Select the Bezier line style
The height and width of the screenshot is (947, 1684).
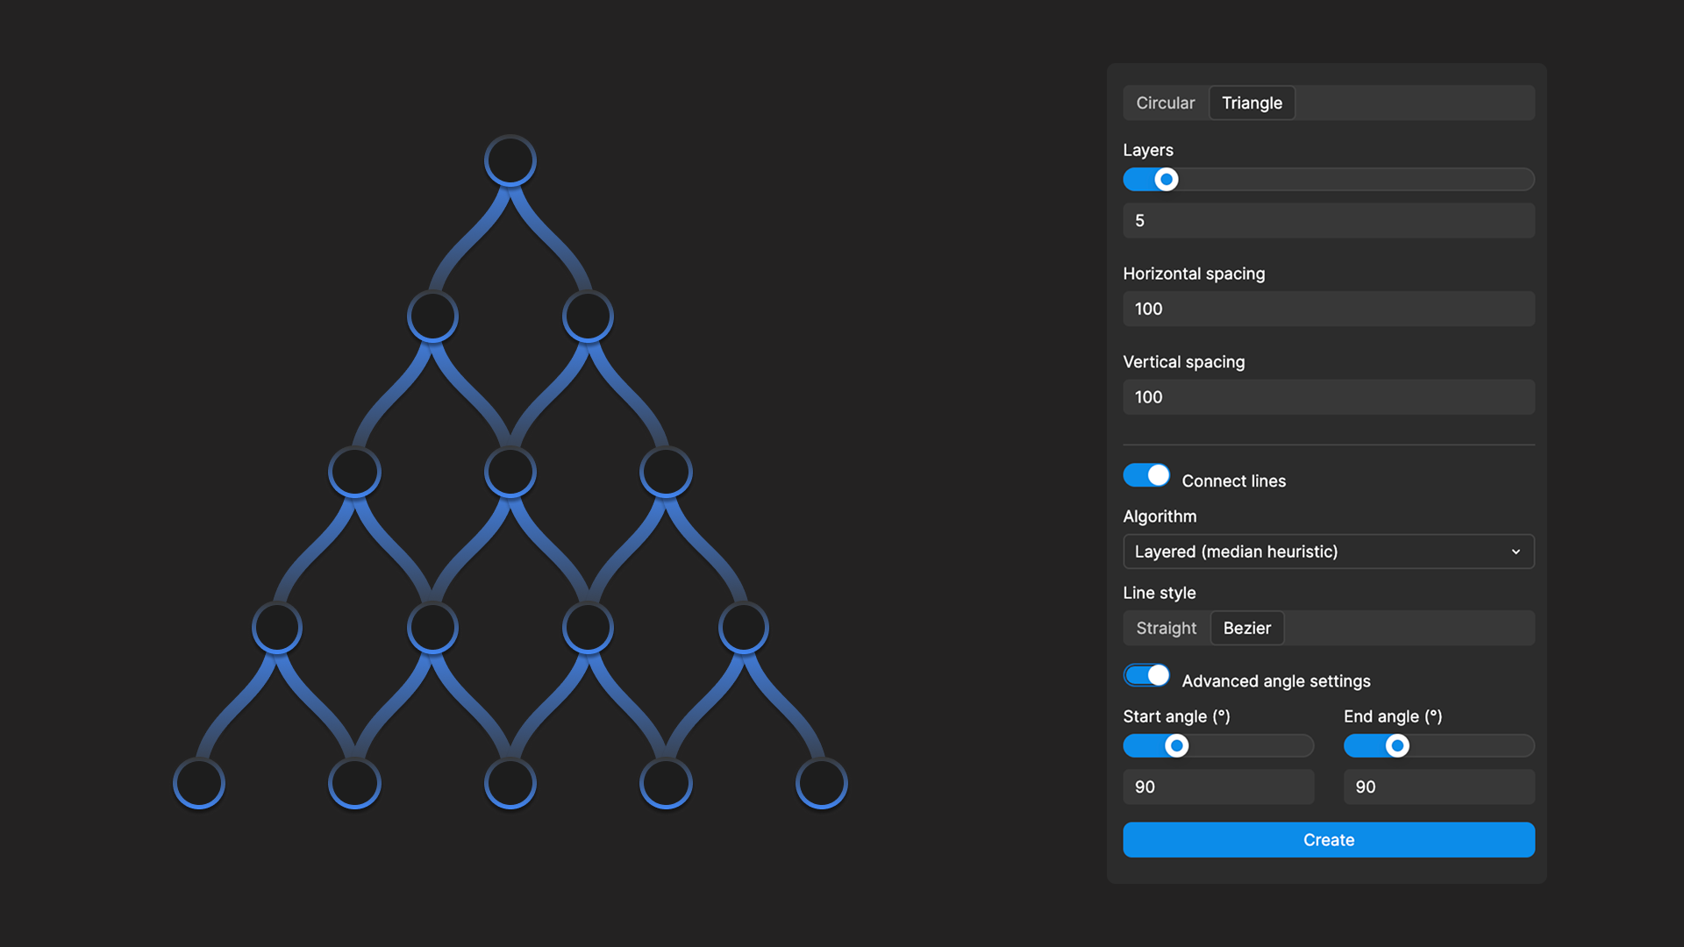pyautogui.click(x=1246, y=628)
